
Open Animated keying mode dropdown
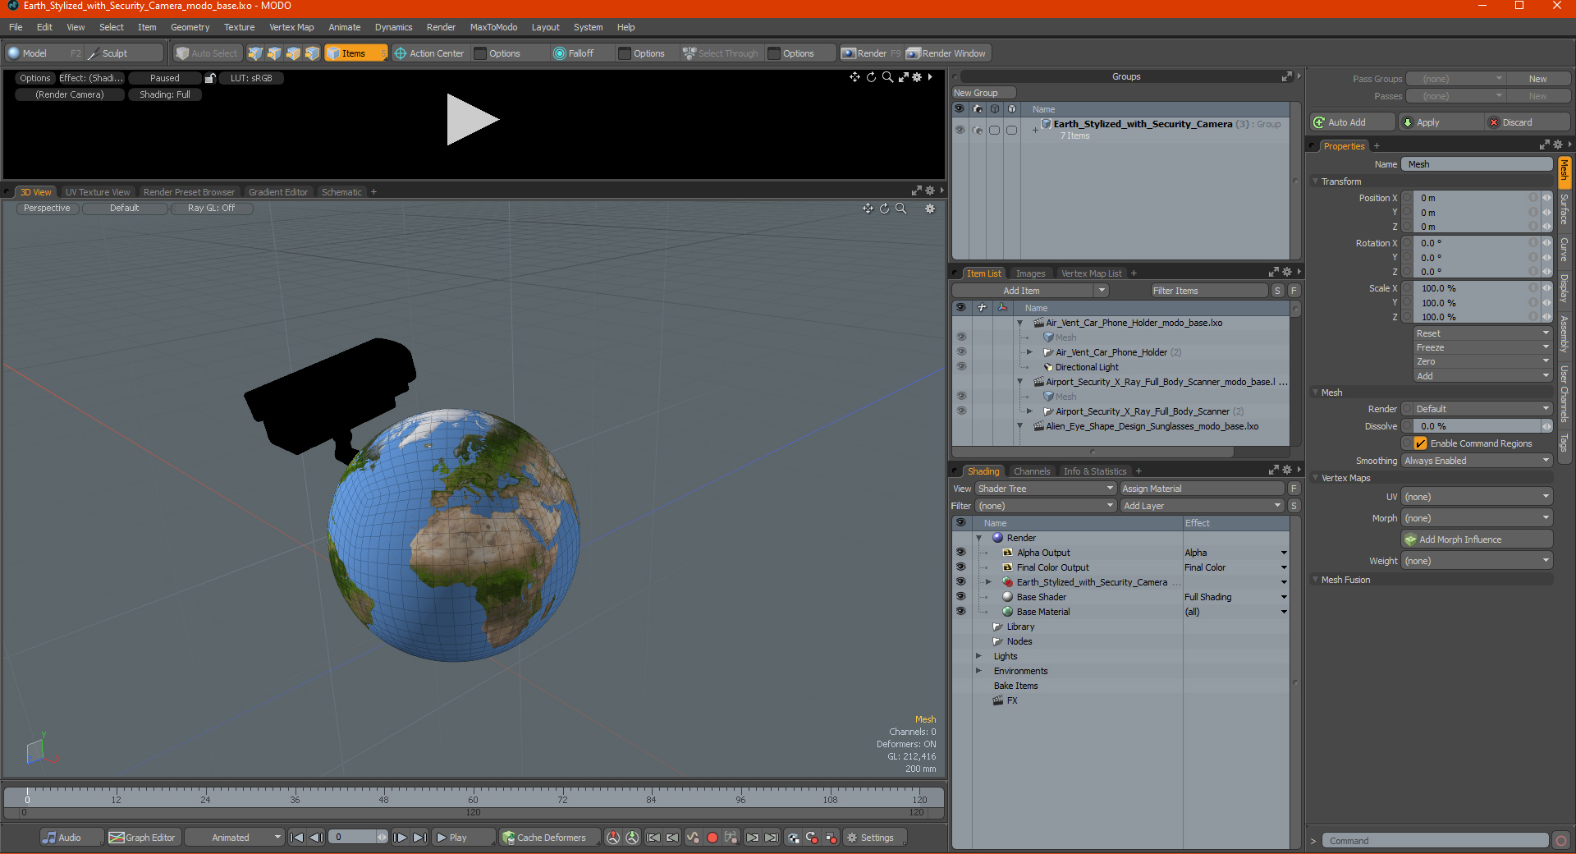click(234, 838)
